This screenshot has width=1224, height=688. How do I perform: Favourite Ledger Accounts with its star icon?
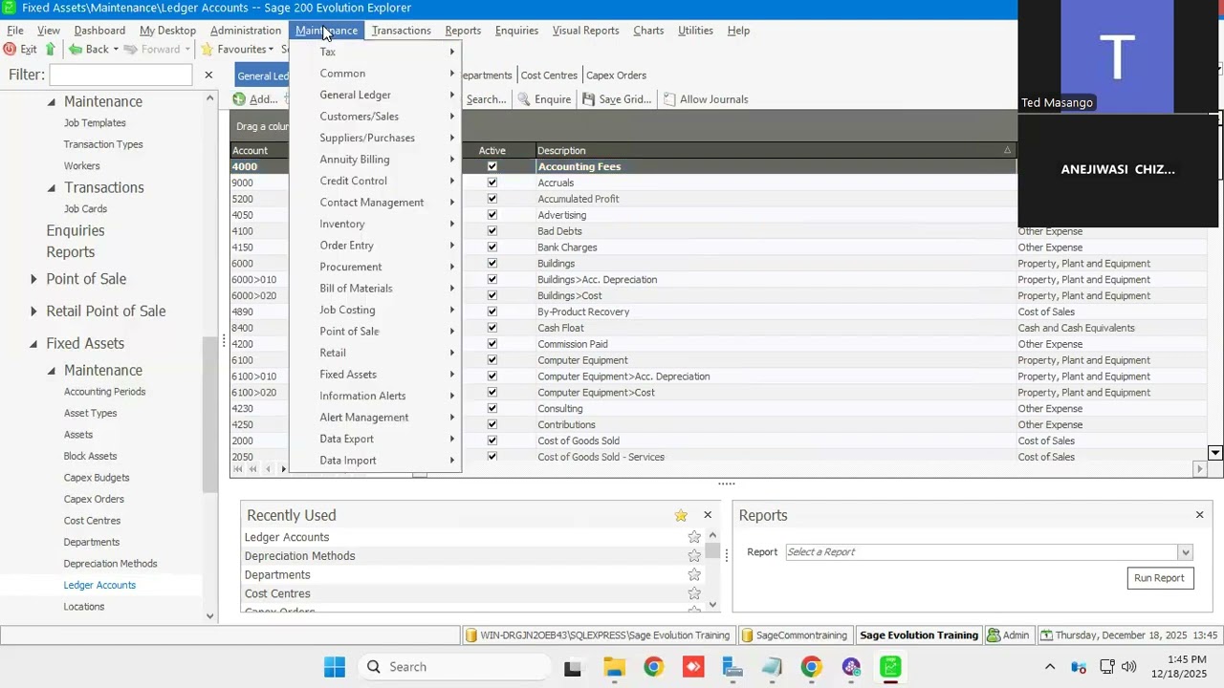pyautogui.click(x=694, y=537)
